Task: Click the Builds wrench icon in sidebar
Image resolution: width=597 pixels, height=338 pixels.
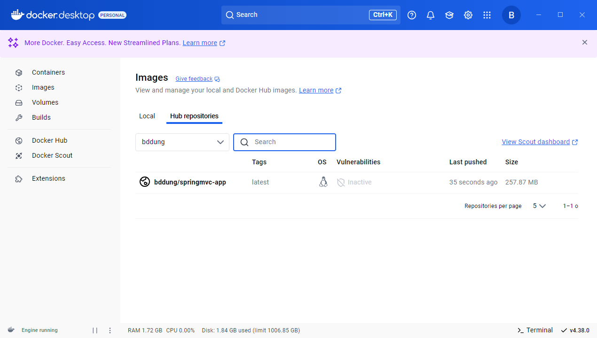Action: tap(19, 117)
